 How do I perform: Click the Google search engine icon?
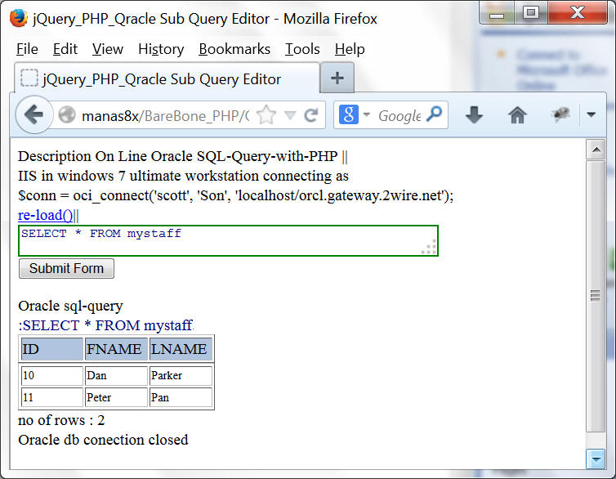pos(348,114)
